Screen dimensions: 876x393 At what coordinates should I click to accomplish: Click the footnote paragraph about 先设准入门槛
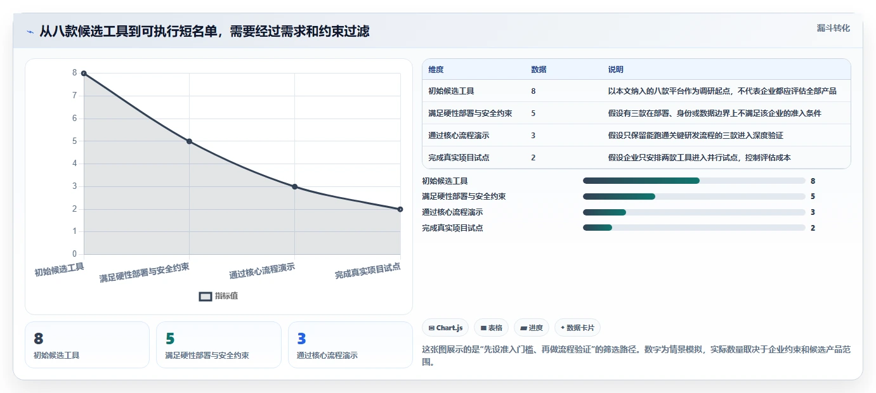636,356
